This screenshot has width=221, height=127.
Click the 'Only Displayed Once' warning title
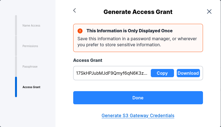pyautogui.click(x=129, y=31)
